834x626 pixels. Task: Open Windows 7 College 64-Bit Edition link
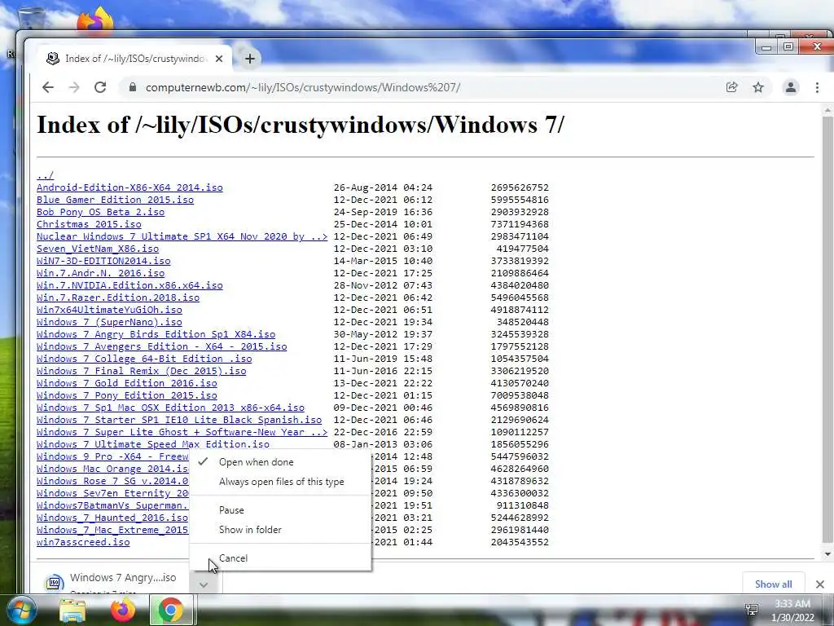pyautogui.click(x=144, y=359)
